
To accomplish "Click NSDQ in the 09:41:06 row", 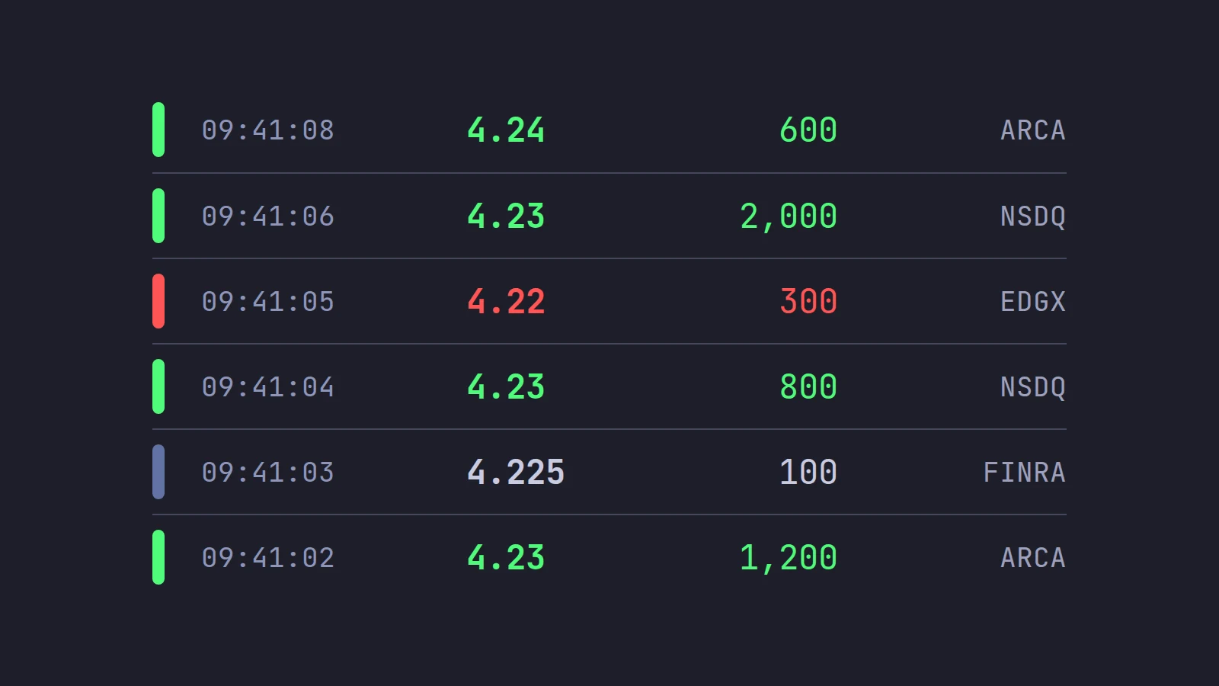I will coord(1032,216).
